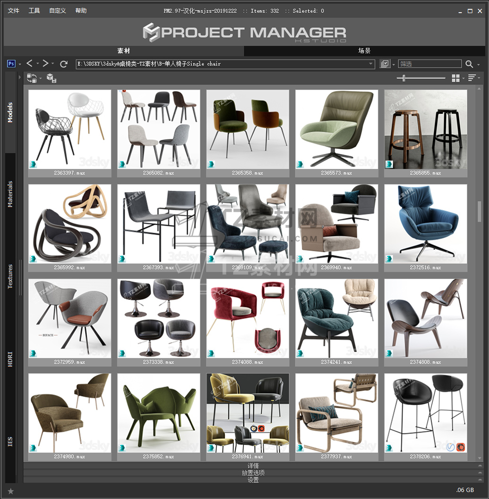This screenshot has height=499, width=489.
Task: Click the magnifier search icon
Action: click(469, 64)
